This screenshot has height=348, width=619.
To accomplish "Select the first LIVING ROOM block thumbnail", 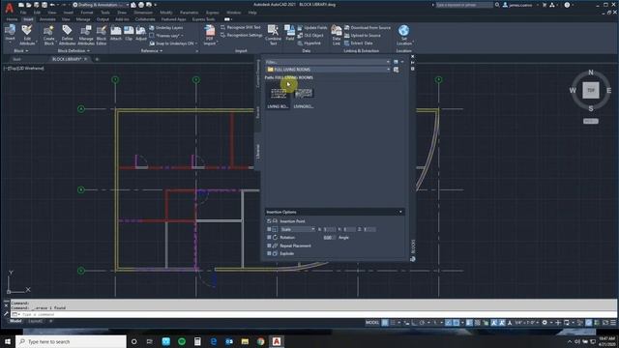I will 279,97.
